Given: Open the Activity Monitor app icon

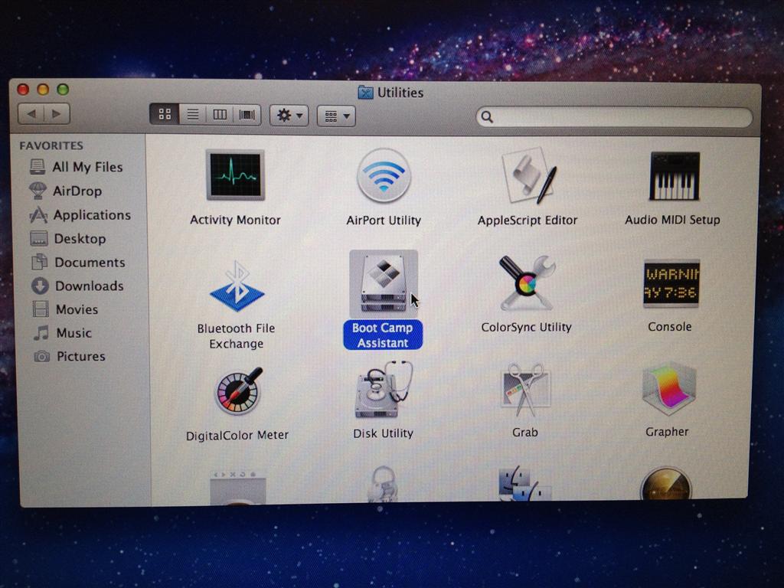Looking at the screenshot, I should (236, 175).
